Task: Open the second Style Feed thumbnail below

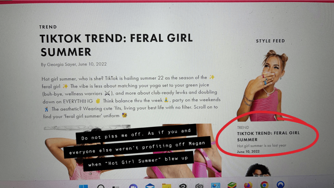Action: 258,170
